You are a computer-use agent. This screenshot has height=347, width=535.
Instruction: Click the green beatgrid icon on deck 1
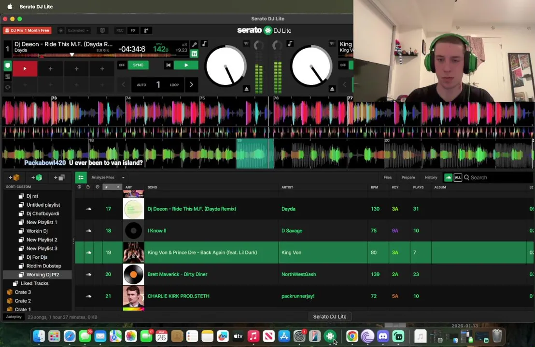194,53
